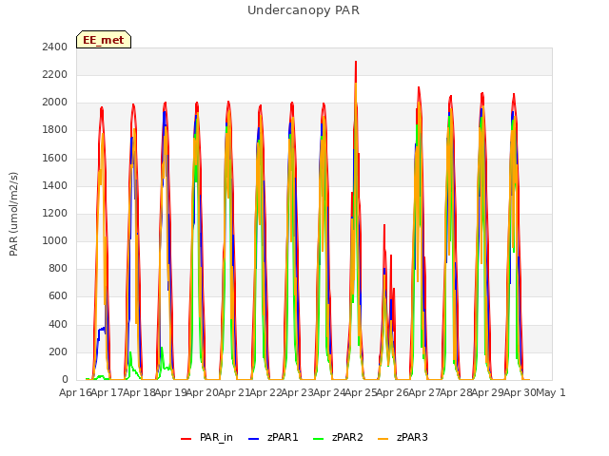Click the 0 y-axis tick label
Image resolution: width=609 pixels, height=456 pixels.
(x=65, y=380)
